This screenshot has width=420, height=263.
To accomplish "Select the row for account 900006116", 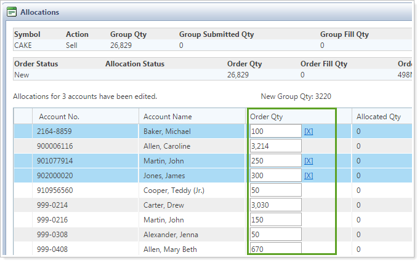I will (55, 146).
